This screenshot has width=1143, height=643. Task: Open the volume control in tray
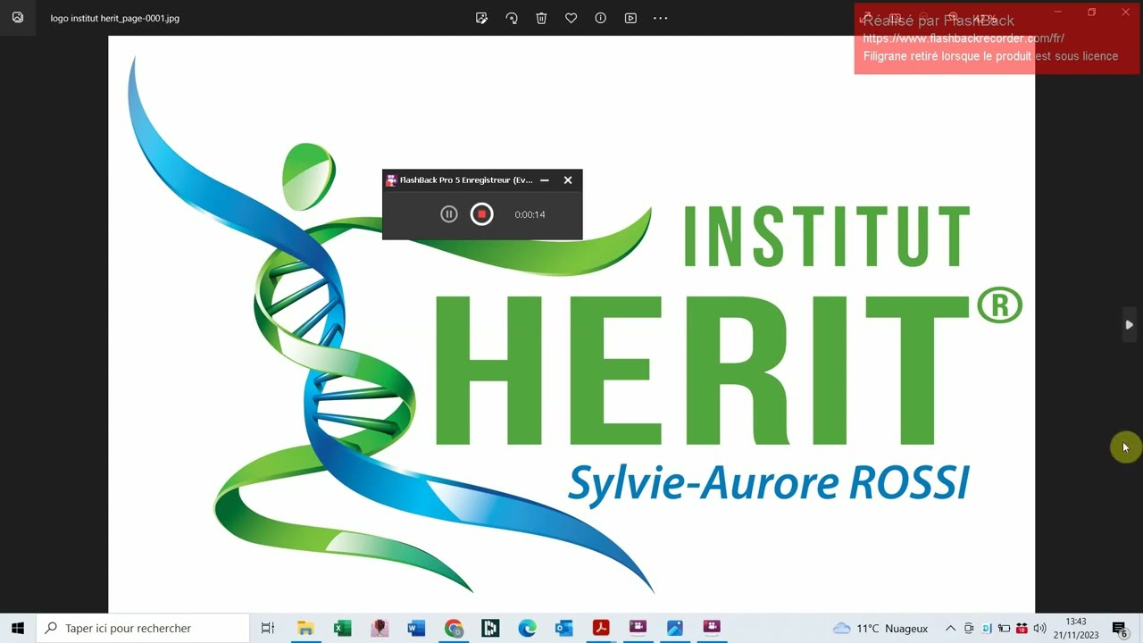click(x=1039, y=628)
